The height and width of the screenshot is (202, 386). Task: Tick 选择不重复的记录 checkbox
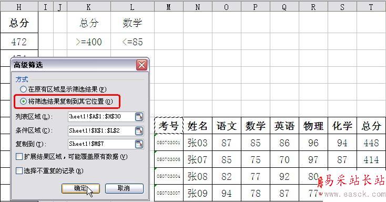(x=19, y=171)
